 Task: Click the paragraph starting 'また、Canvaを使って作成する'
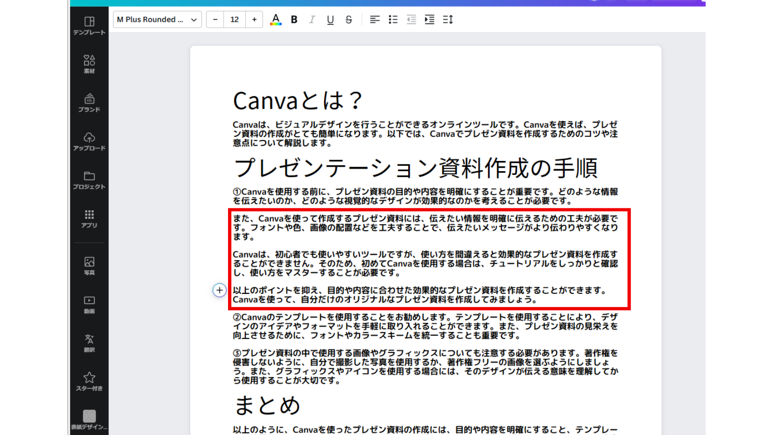[x=425, y=228]
